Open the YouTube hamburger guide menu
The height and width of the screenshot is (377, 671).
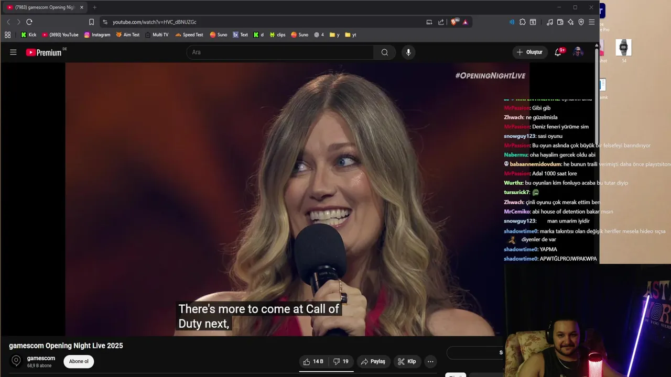coord(13,52)
